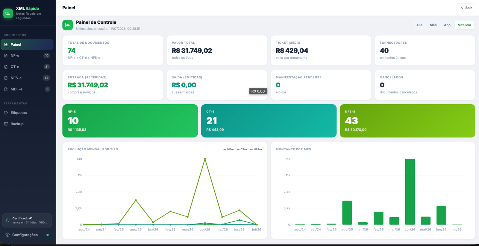This screenshot has height=246, width=479.
Task: Click the tallest abr/26 bar
Action: [410, 192]
